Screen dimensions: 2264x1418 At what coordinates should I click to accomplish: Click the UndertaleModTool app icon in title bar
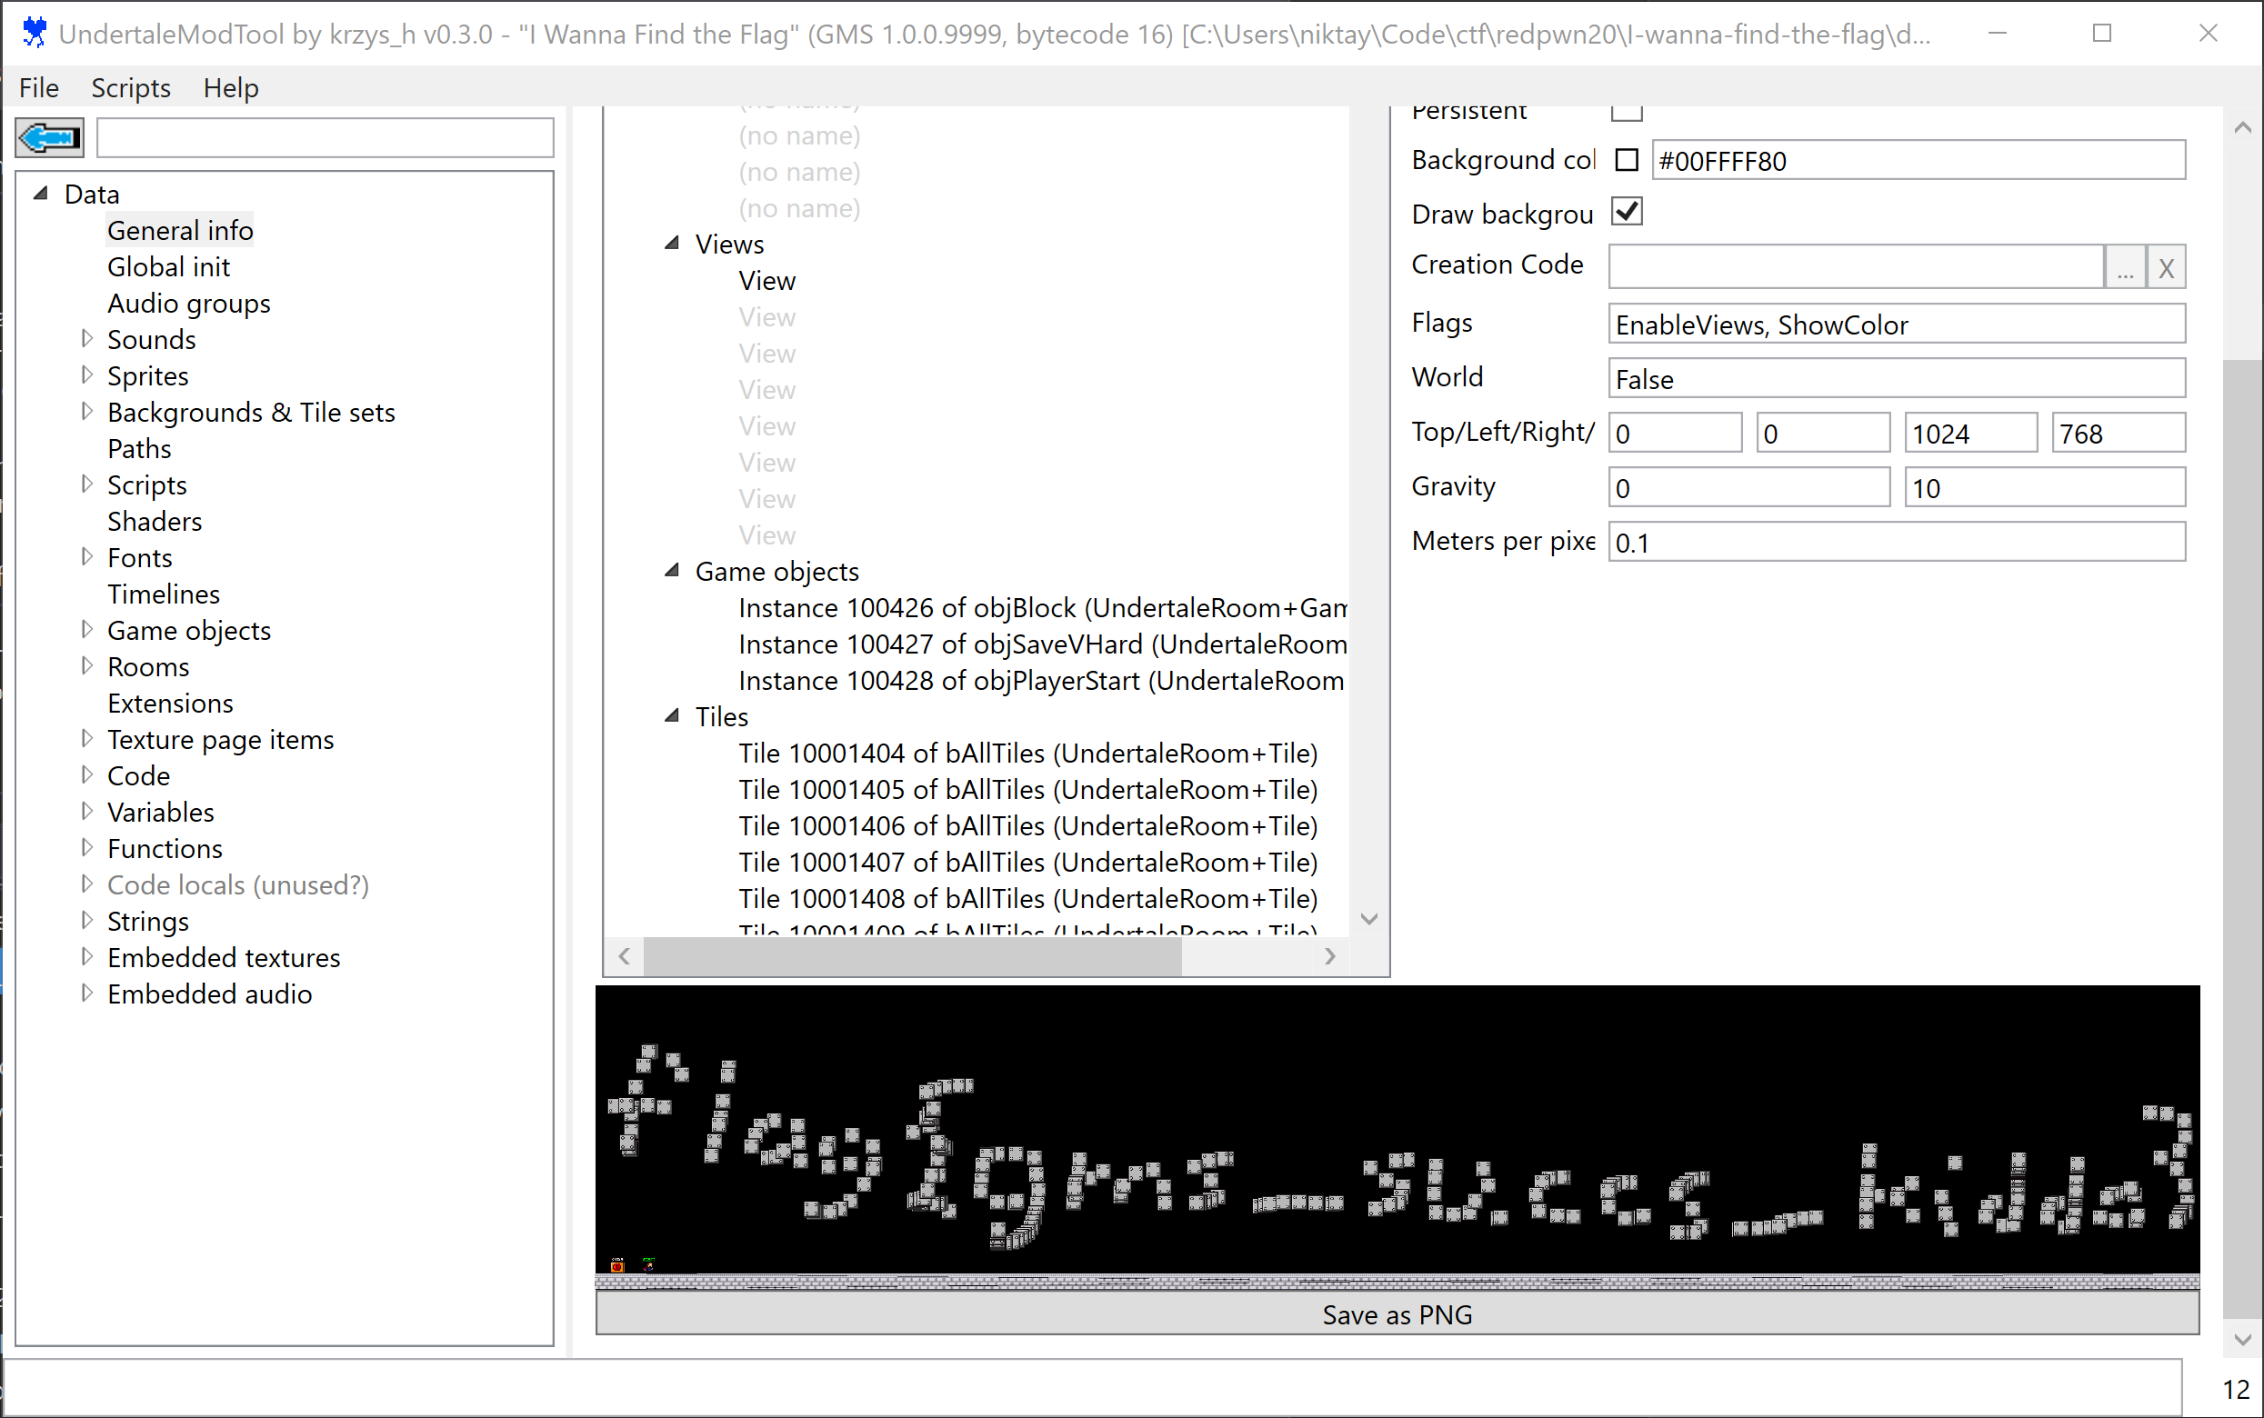[x=35, y=33]
